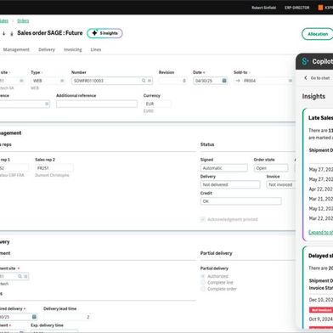The width and height of the screenshot is (333, 333).
Task: Open selection list icon in Number field
Action: coord(150,81)
